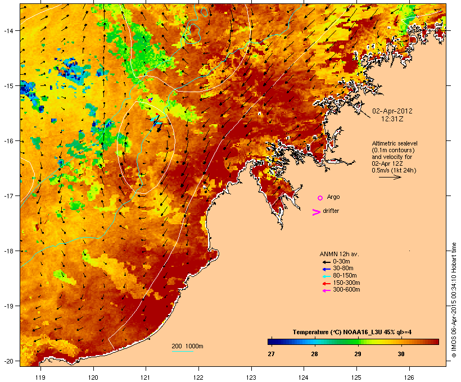This screenshot has height=382, width=461.
Task: Click the '(0.1m contours)' text
Action: point(393,150)
